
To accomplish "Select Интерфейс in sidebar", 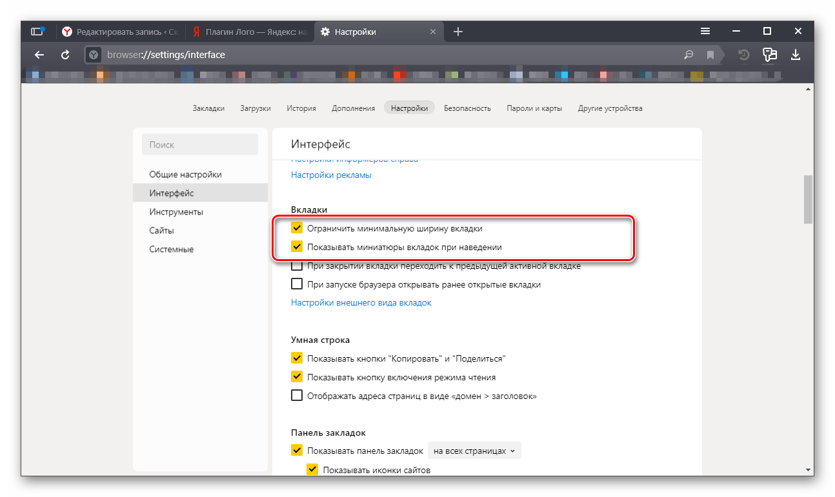I will [200, 193].
